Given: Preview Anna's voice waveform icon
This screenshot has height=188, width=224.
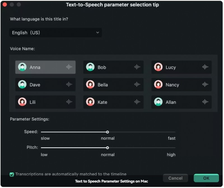Looking at the screenshot, I should (69, 67).
